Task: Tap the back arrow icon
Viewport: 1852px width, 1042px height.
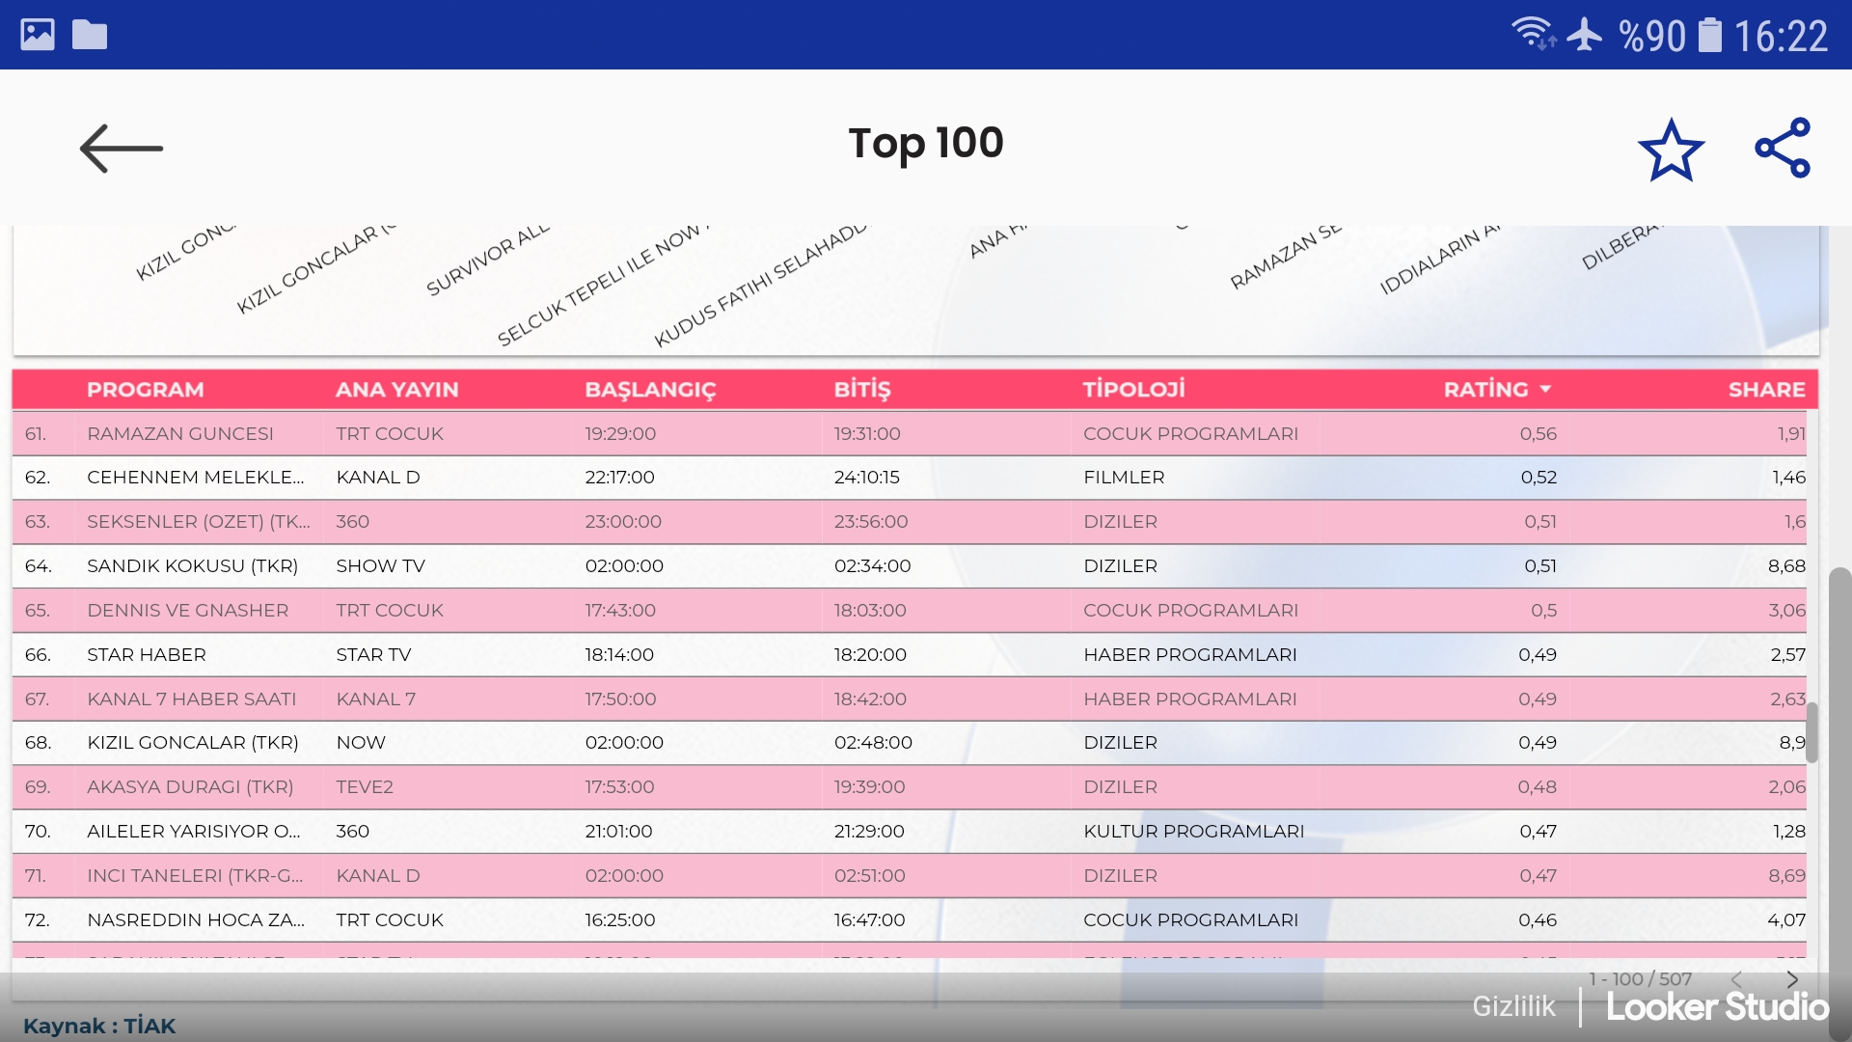Action: (121, 149)
